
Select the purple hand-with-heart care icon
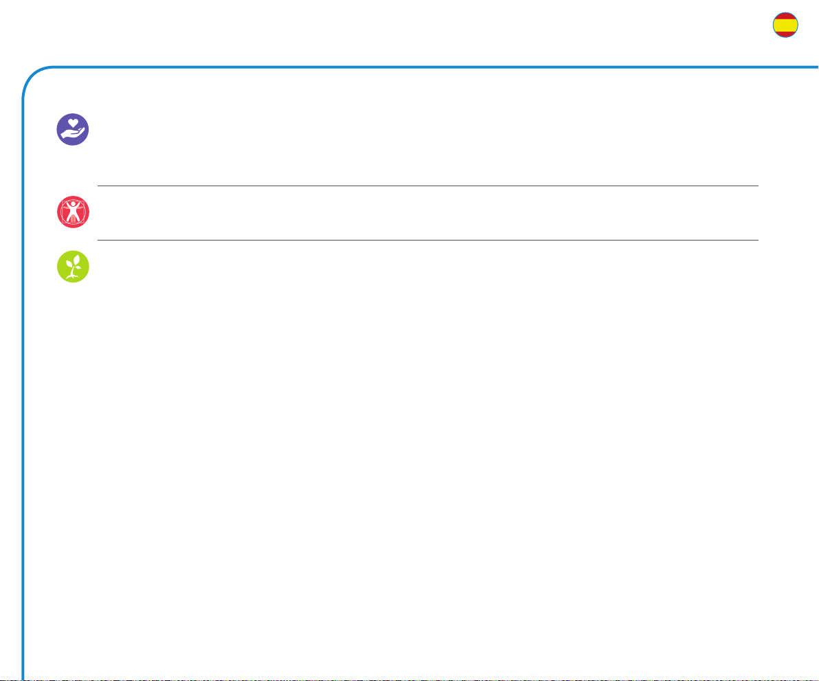tap(73, 129)
